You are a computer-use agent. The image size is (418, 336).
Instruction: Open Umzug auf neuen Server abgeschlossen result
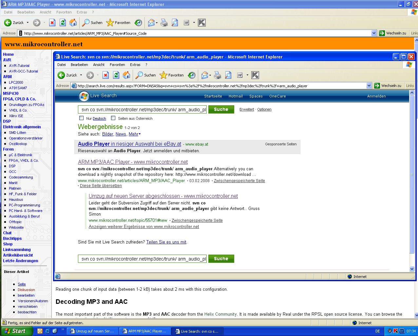point(163,196)
